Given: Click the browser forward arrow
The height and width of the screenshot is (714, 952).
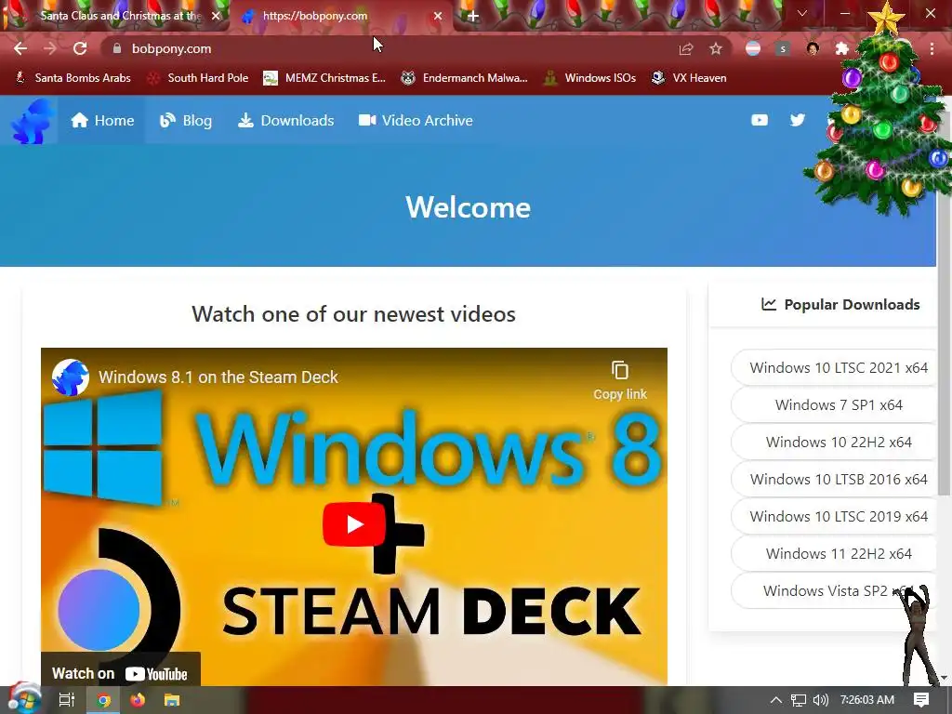Looking at the screenshot, I should pos(50,48).
